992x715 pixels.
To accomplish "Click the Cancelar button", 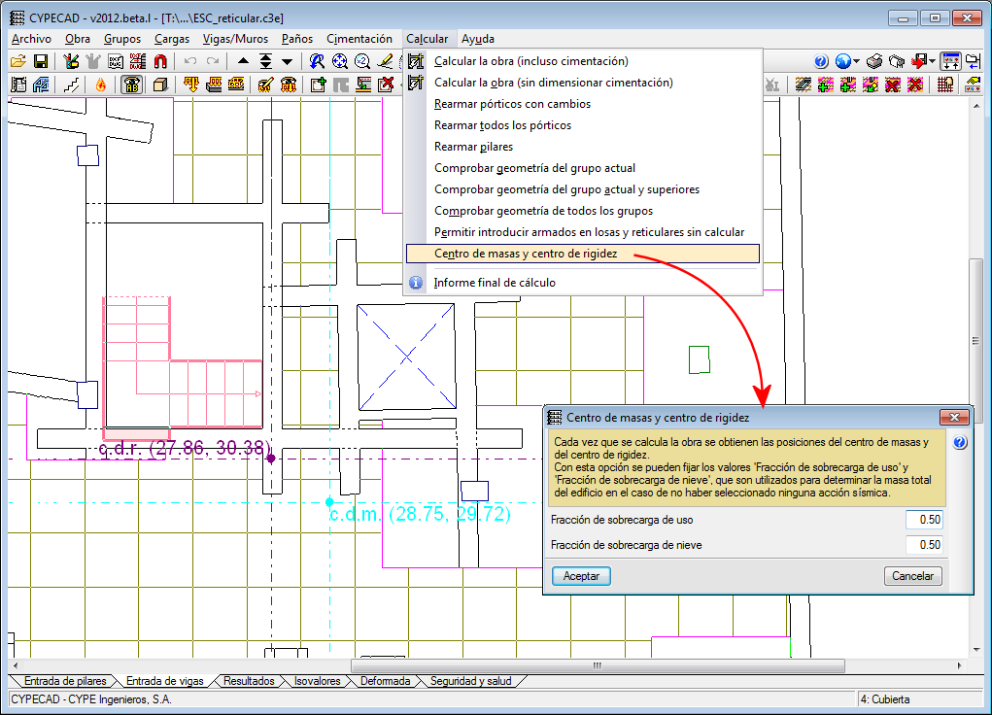I will click(912, 576).
